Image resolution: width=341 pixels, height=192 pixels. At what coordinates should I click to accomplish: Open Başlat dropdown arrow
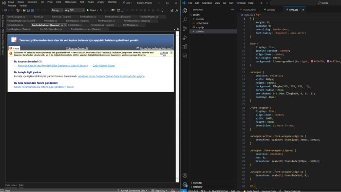point(97,10)
